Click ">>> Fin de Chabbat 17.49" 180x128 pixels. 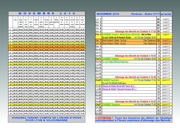pyautogui.click(x=145, y=105)
